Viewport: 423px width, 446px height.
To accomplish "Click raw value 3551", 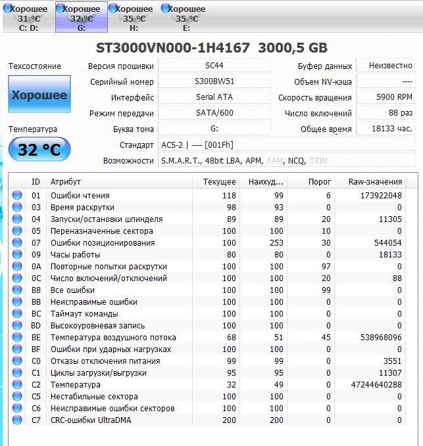I will click(x=392, y=361).
